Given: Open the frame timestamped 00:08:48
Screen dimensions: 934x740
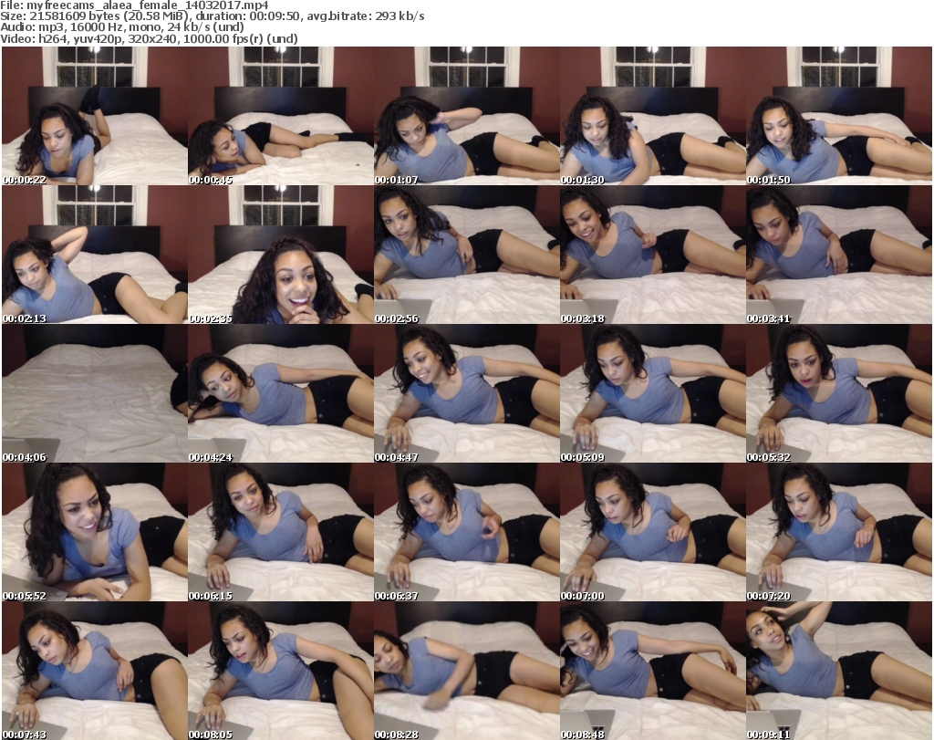Looking at the screenshot, I should click(652, 671).
